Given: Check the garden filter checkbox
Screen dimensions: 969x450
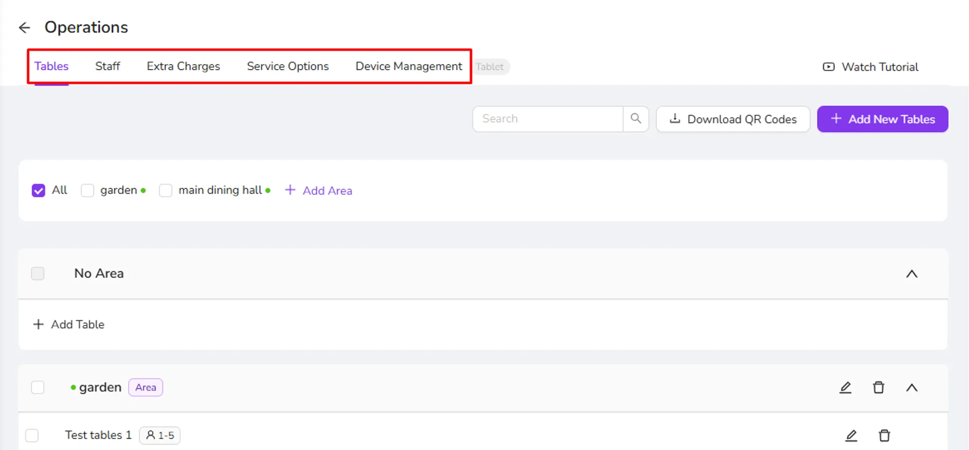Looking at the screenshot, I should [87, 190].
